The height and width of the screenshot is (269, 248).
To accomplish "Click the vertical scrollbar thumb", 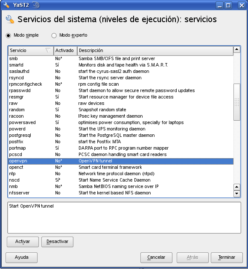I will (x=237, y=102).
